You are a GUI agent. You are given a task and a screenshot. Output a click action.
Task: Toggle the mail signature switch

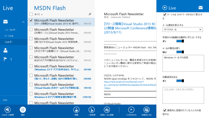coord(180,52)
